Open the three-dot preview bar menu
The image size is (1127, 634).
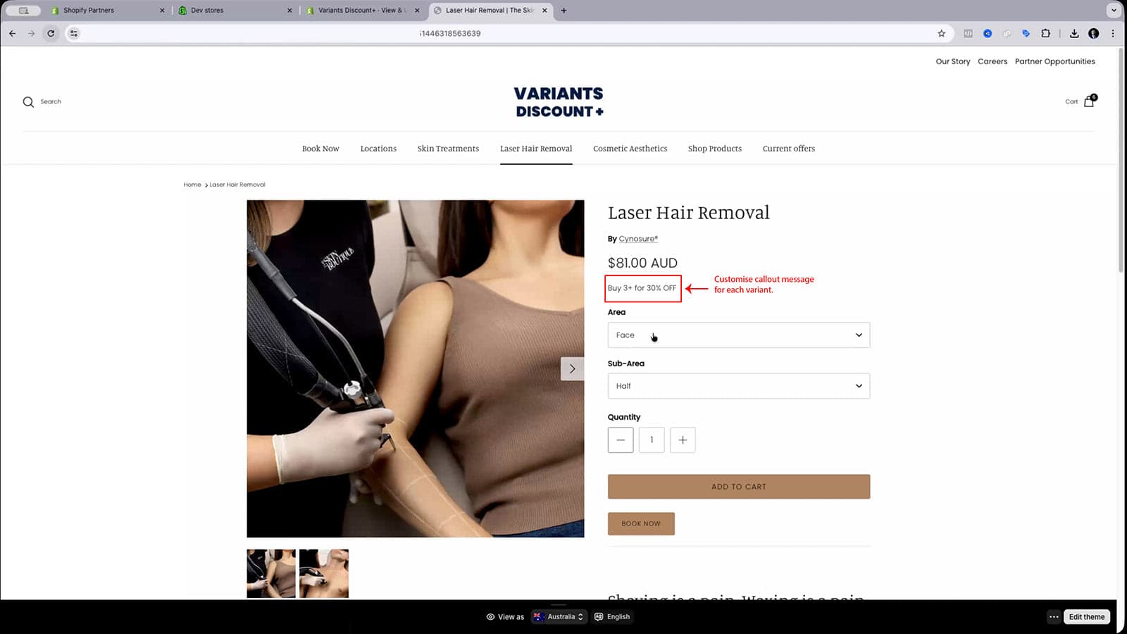coord(1054,616)
